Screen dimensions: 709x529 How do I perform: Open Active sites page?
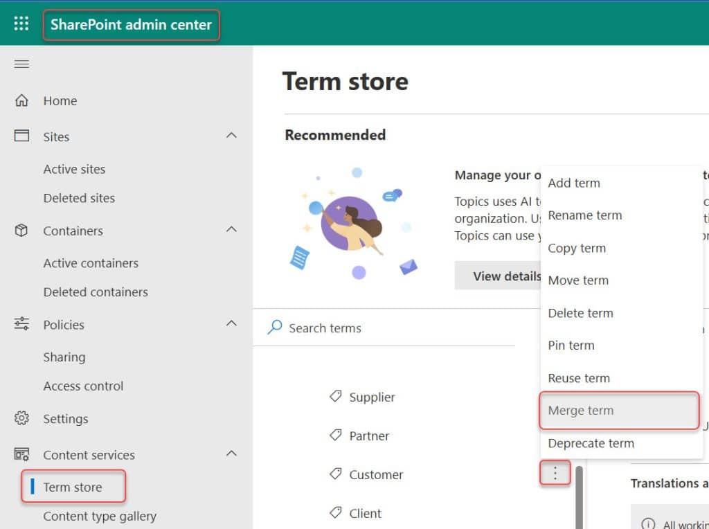coord(74,170)
